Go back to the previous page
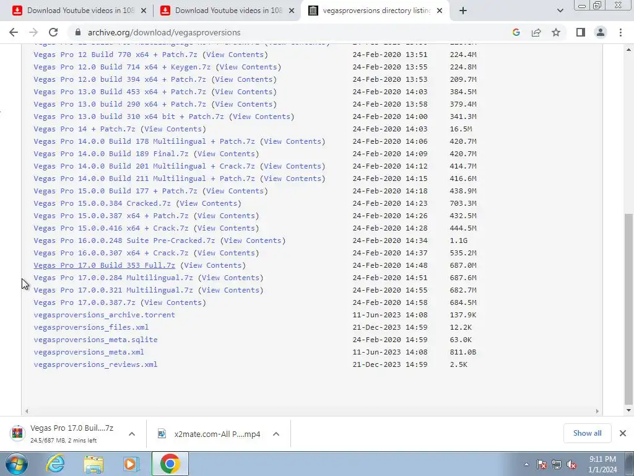 [x=14, y=32]
